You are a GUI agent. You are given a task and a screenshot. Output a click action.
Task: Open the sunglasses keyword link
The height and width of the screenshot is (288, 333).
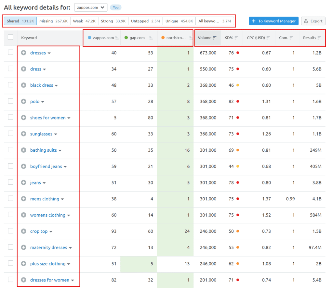pyautogui.click(x=41, y=134)
